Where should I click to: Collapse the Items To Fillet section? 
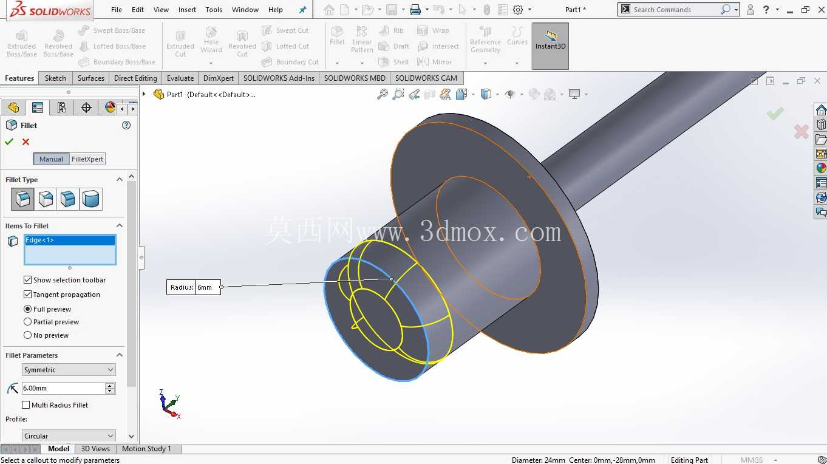tap(120, 226)
